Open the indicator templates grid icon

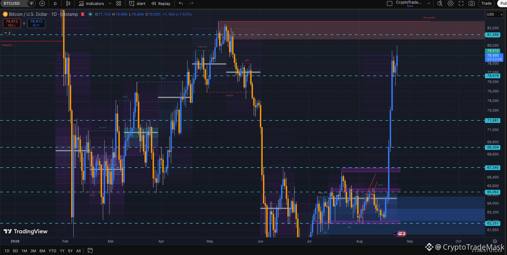[x=119, y=4]
